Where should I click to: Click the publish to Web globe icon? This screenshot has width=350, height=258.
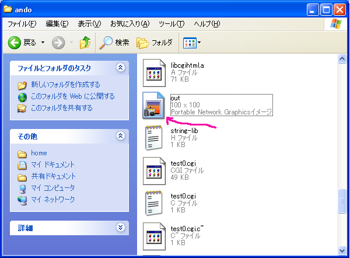pyautogui.click(x=22, y=97)
